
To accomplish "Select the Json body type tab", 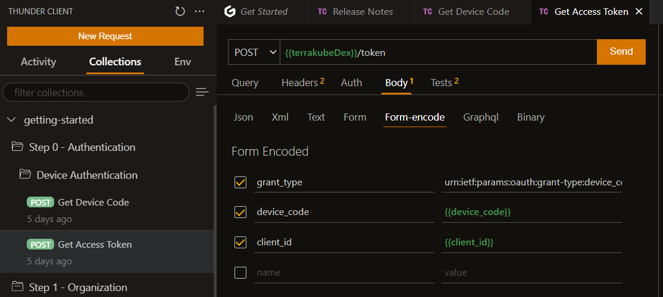I will point(243,117).
